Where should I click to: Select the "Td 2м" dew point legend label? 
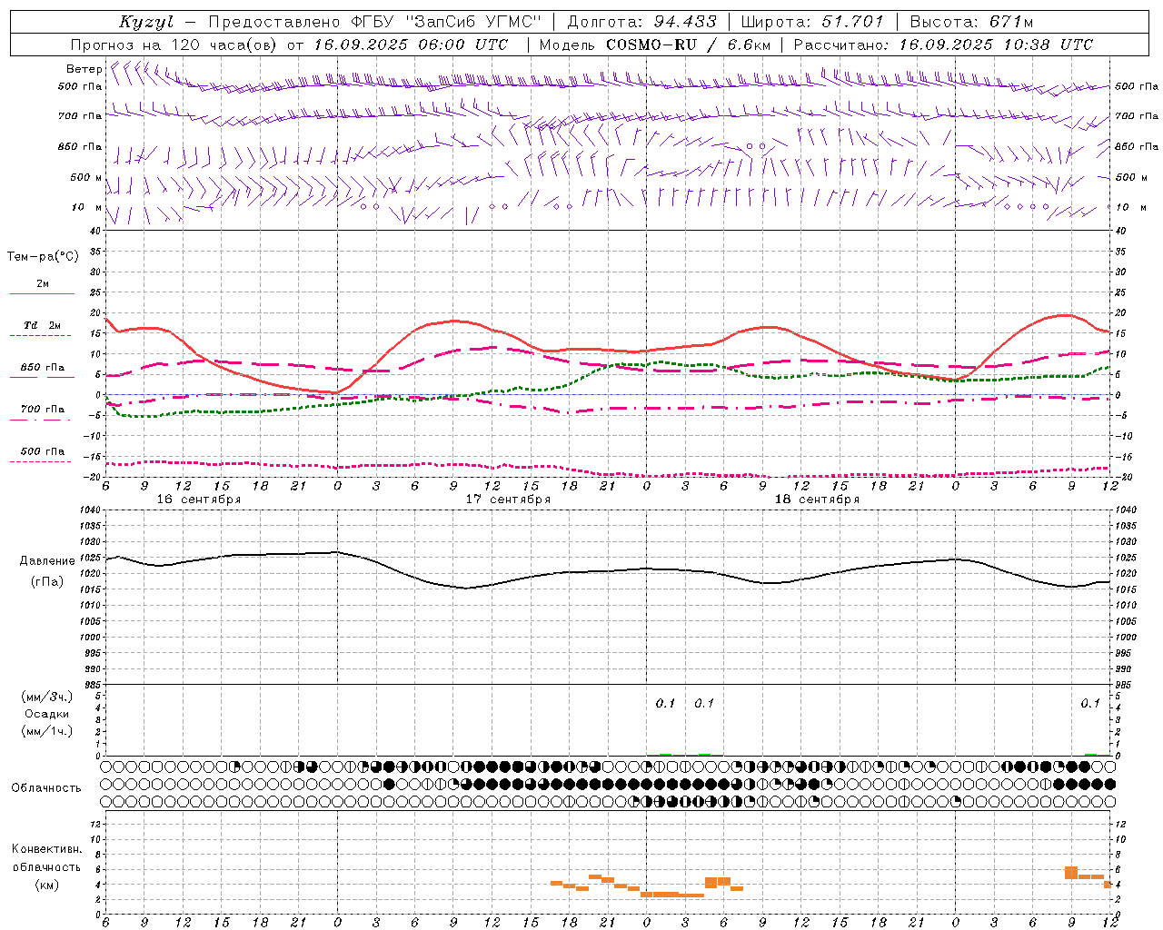point(43,325)
